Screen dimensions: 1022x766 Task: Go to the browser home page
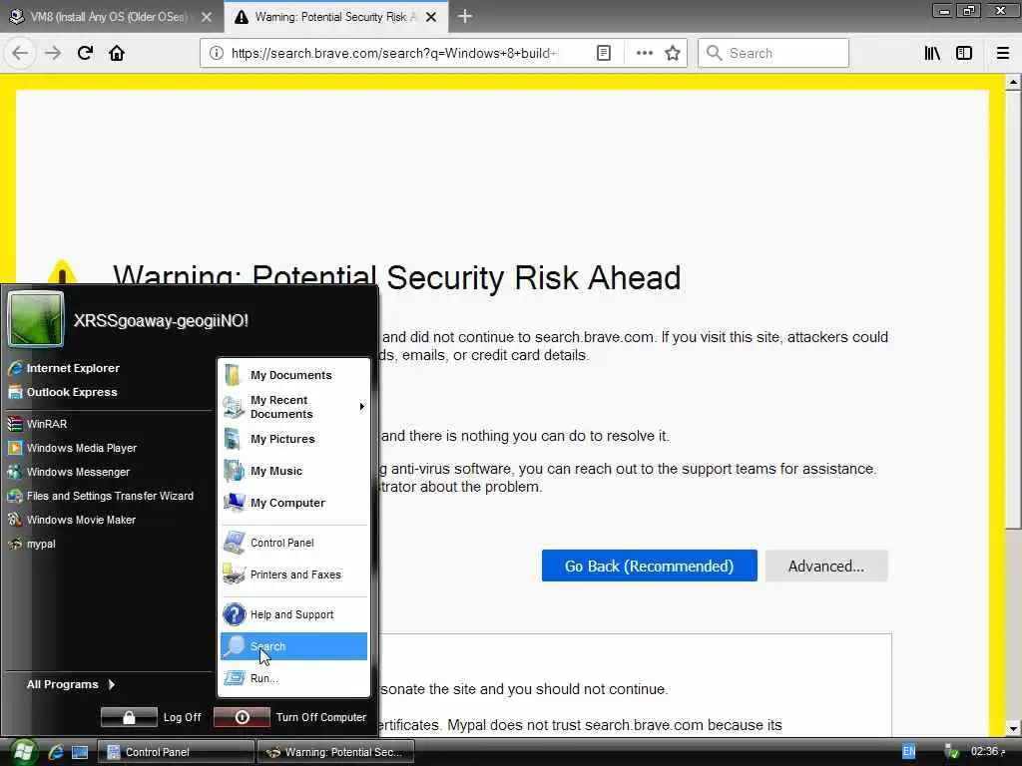point(117,54)
